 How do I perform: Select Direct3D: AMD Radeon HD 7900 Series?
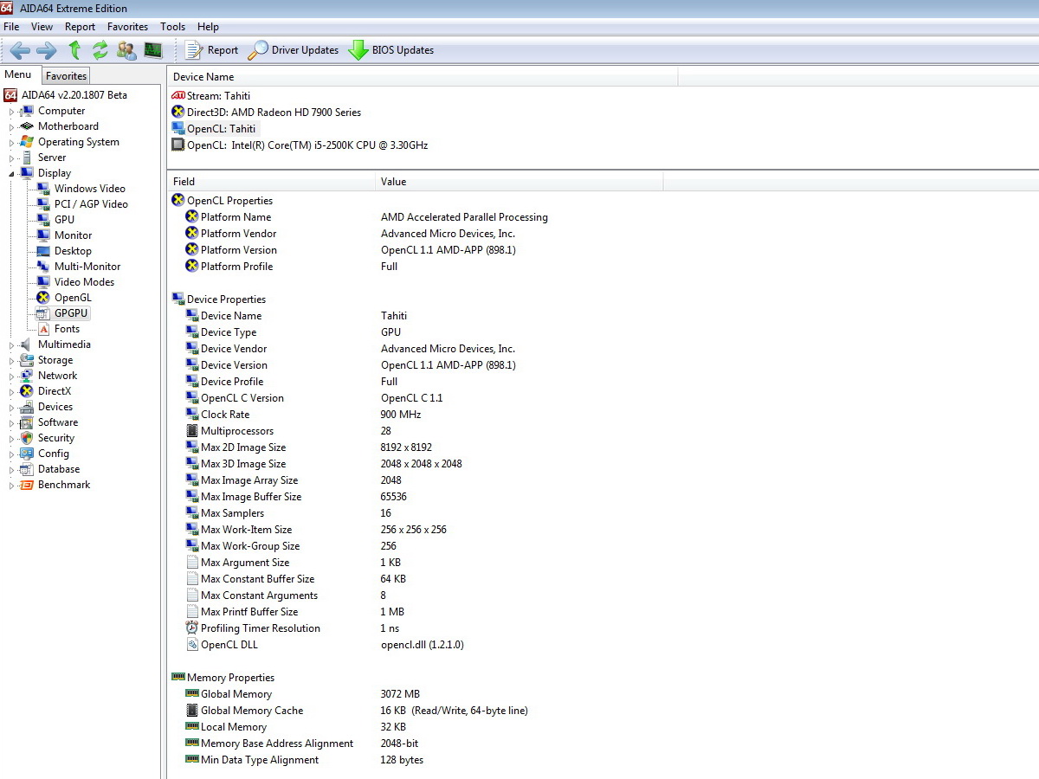click(x=267, y=113)
